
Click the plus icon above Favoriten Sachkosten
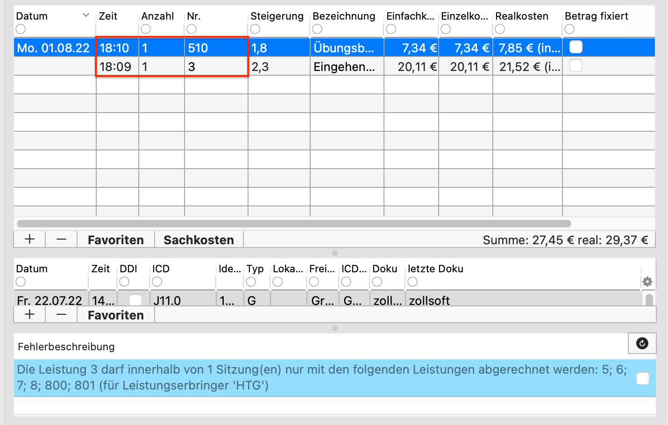[30, 239]
